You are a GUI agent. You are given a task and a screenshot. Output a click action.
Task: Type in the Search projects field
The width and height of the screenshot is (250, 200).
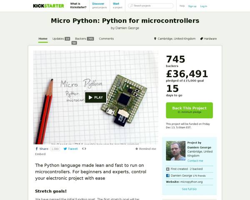pyautogui.click(x=152, y=6)
